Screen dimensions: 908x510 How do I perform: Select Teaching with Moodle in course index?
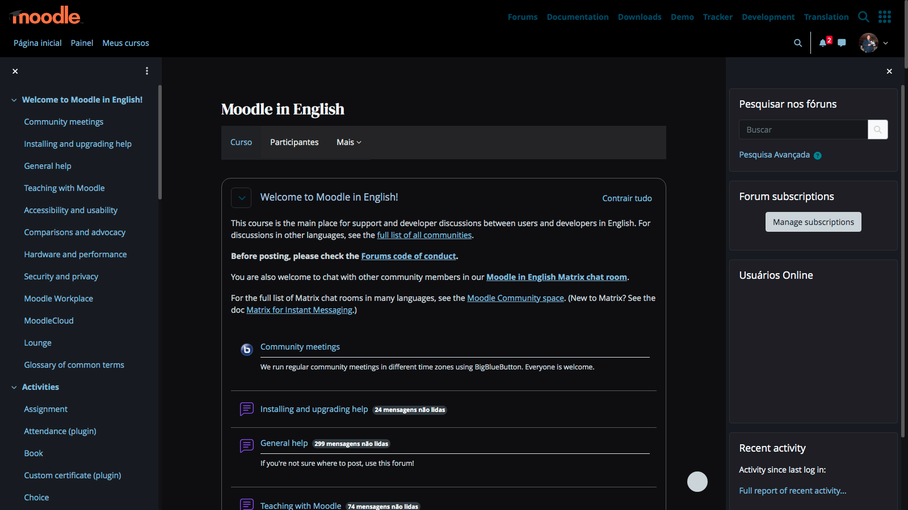[64, 188]
